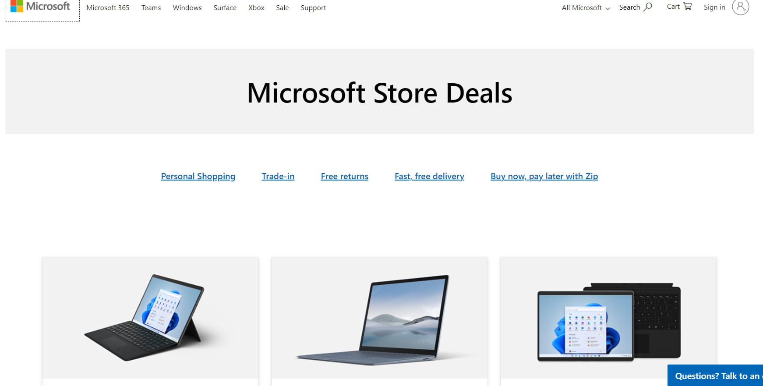763x386 pixels.
Task: Click the Free returns link
Action: click(344, 176)
